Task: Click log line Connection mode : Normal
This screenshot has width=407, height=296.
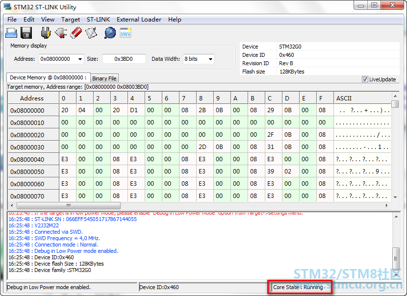Action: 53,245
